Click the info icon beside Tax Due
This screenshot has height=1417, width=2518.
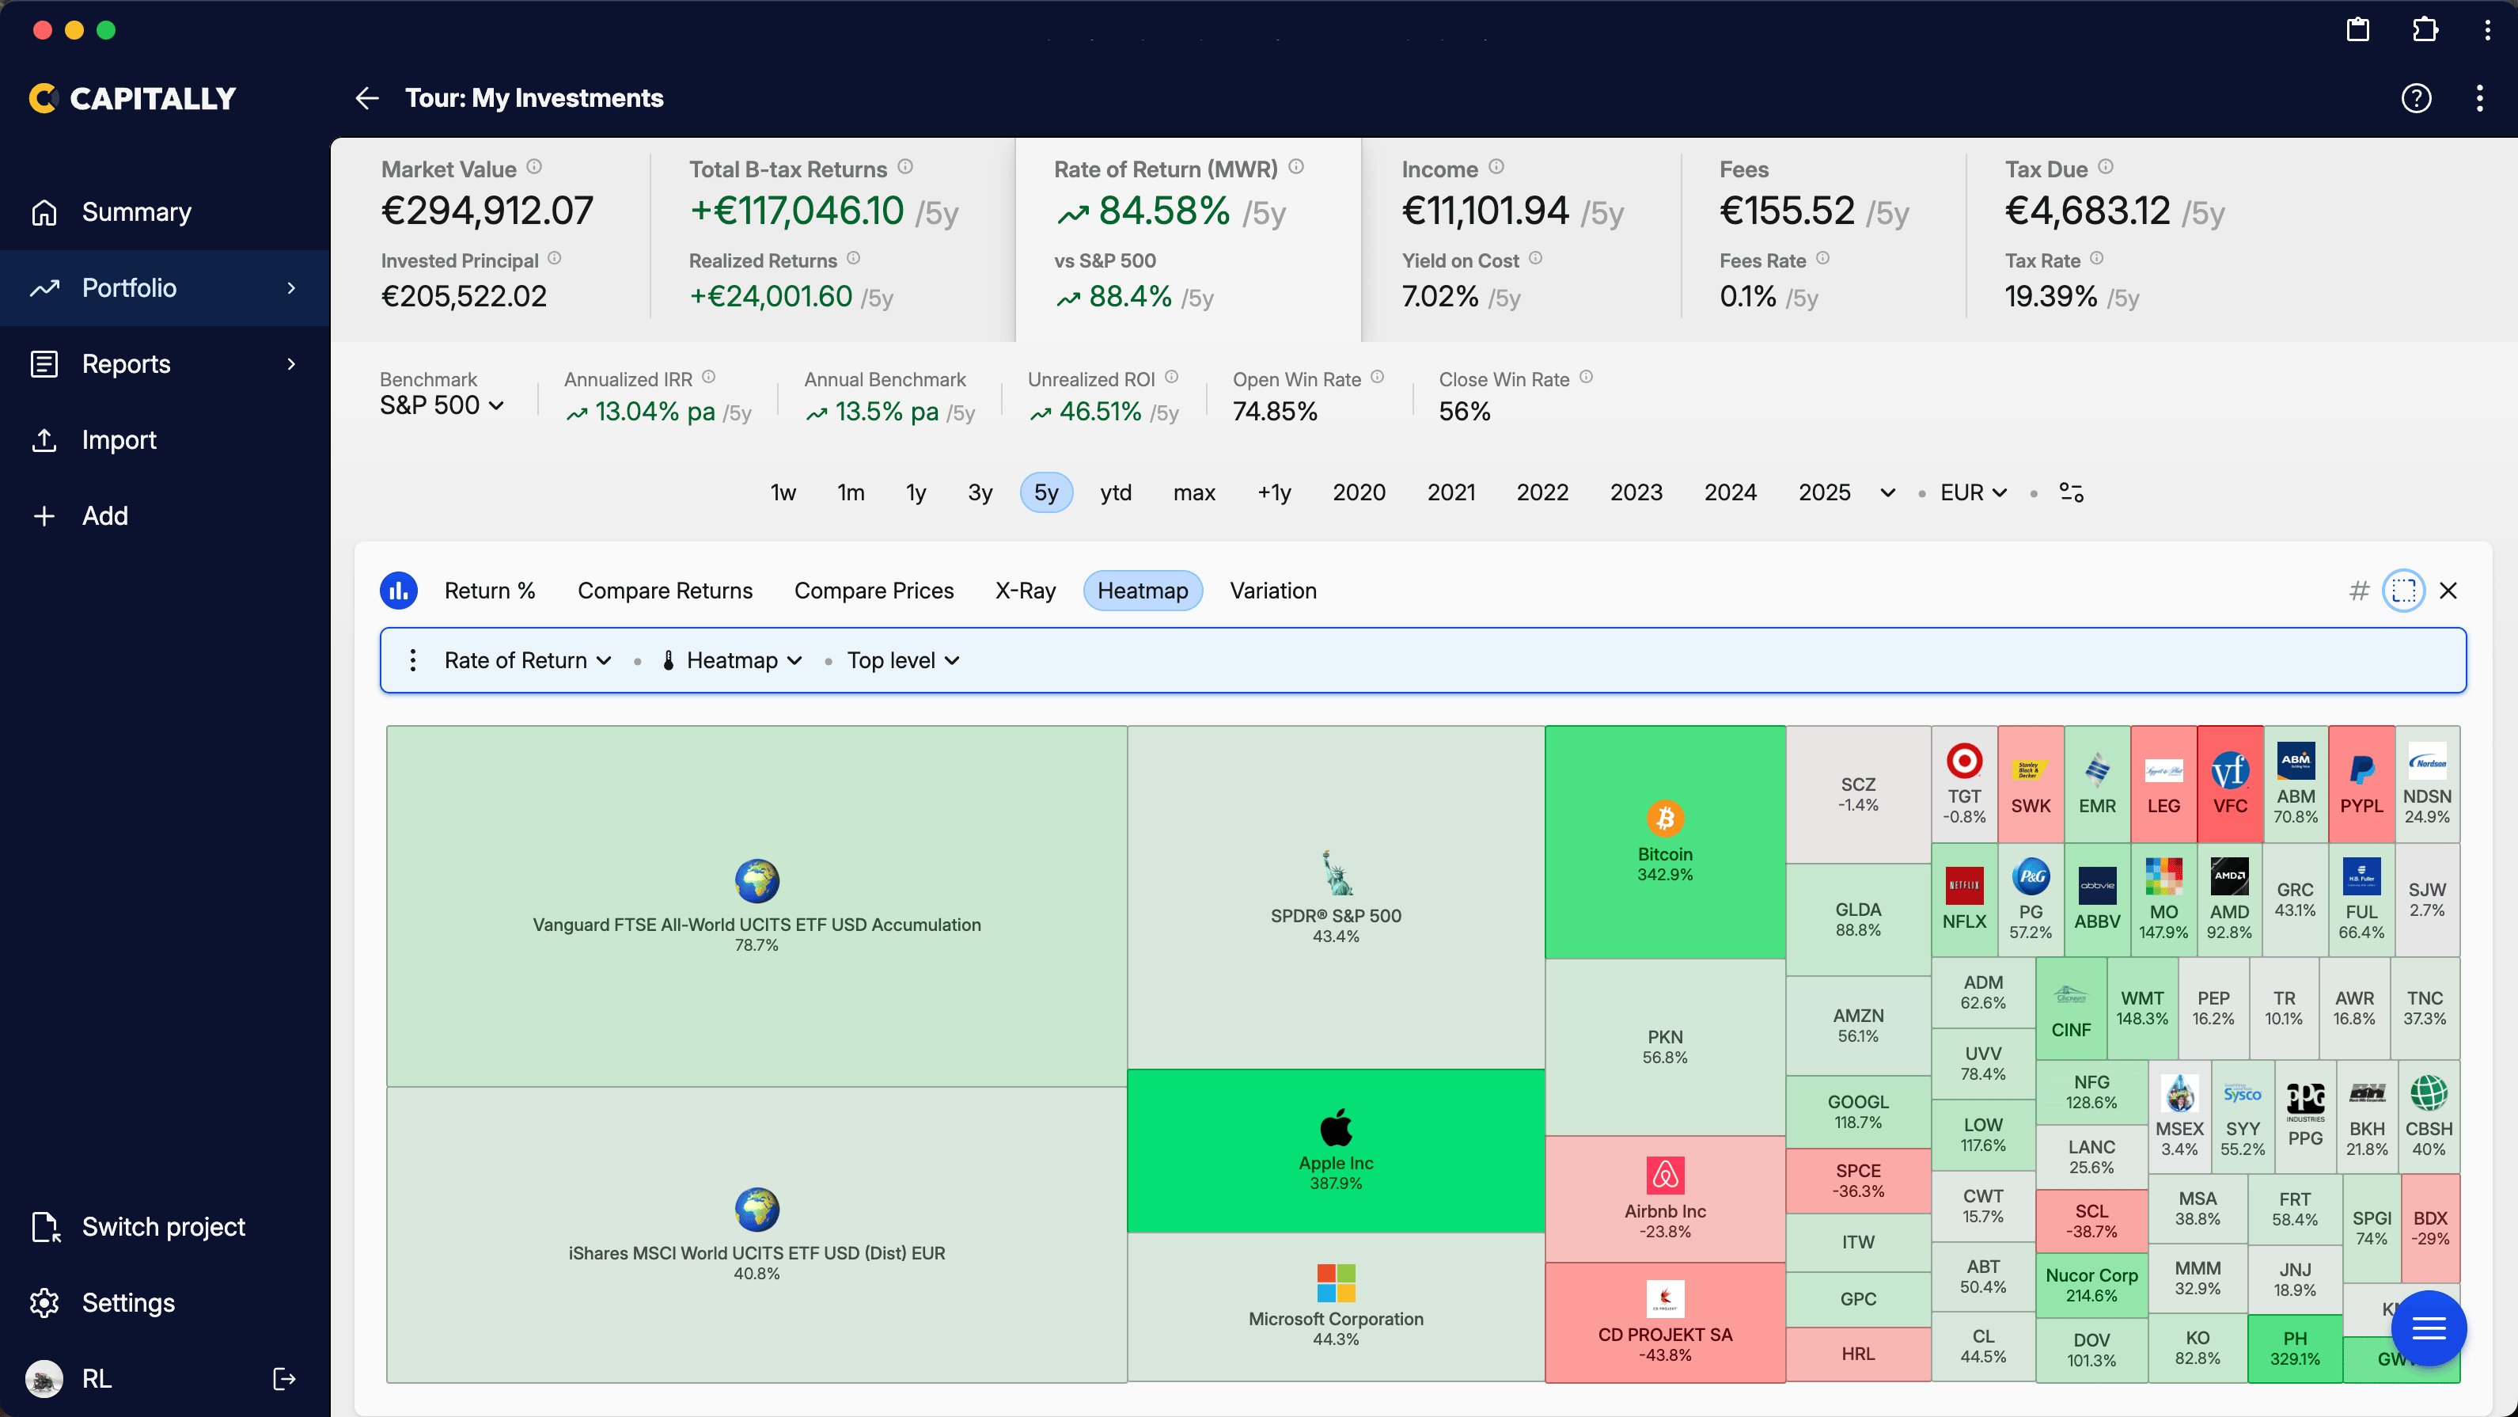click(2106, 167)
